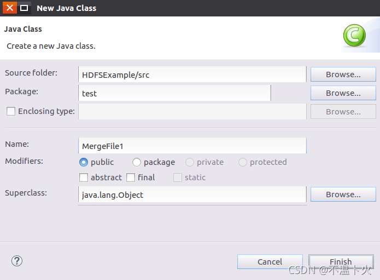Screen dimensions: 380x280
Task: Click the help question mark icon
Action: pos(17,261)
